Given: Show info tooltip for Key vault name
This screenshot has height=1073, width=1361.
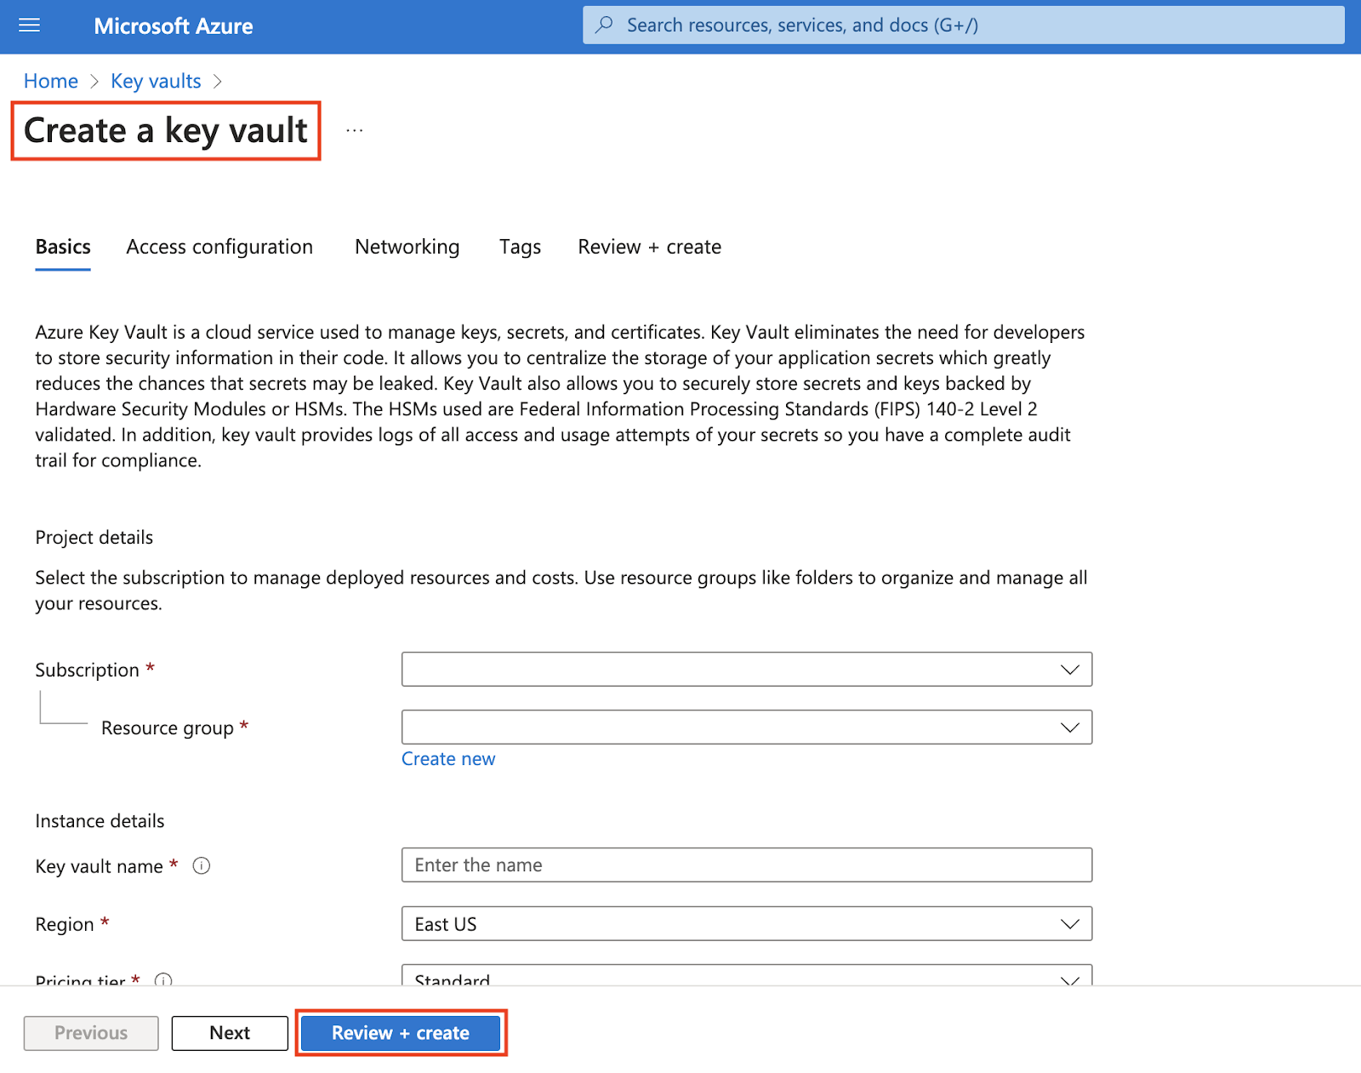Looking at the screenshot, I should (202, 866).
